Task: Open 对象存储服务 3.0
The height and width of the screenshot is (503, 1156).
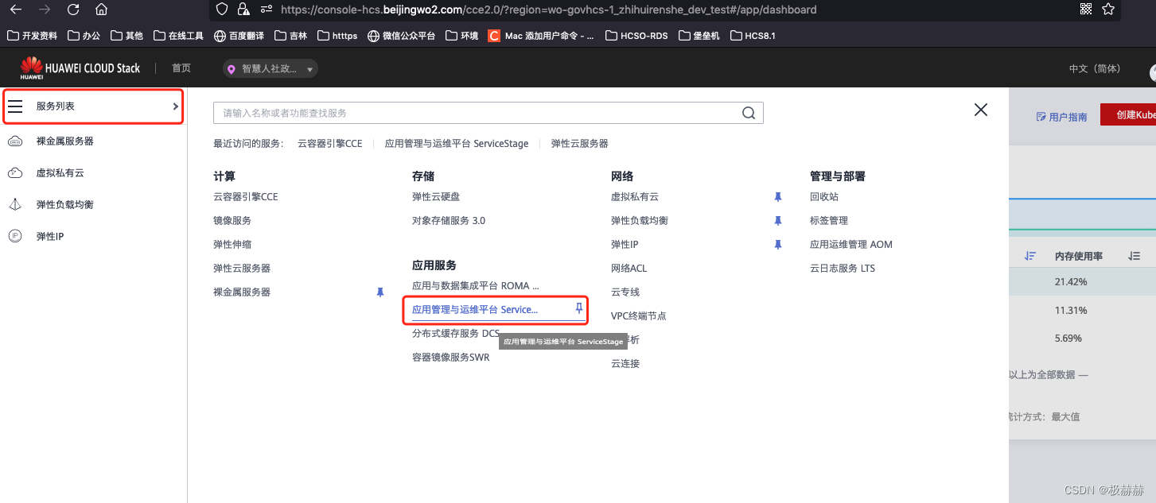Action: point(449,220)
